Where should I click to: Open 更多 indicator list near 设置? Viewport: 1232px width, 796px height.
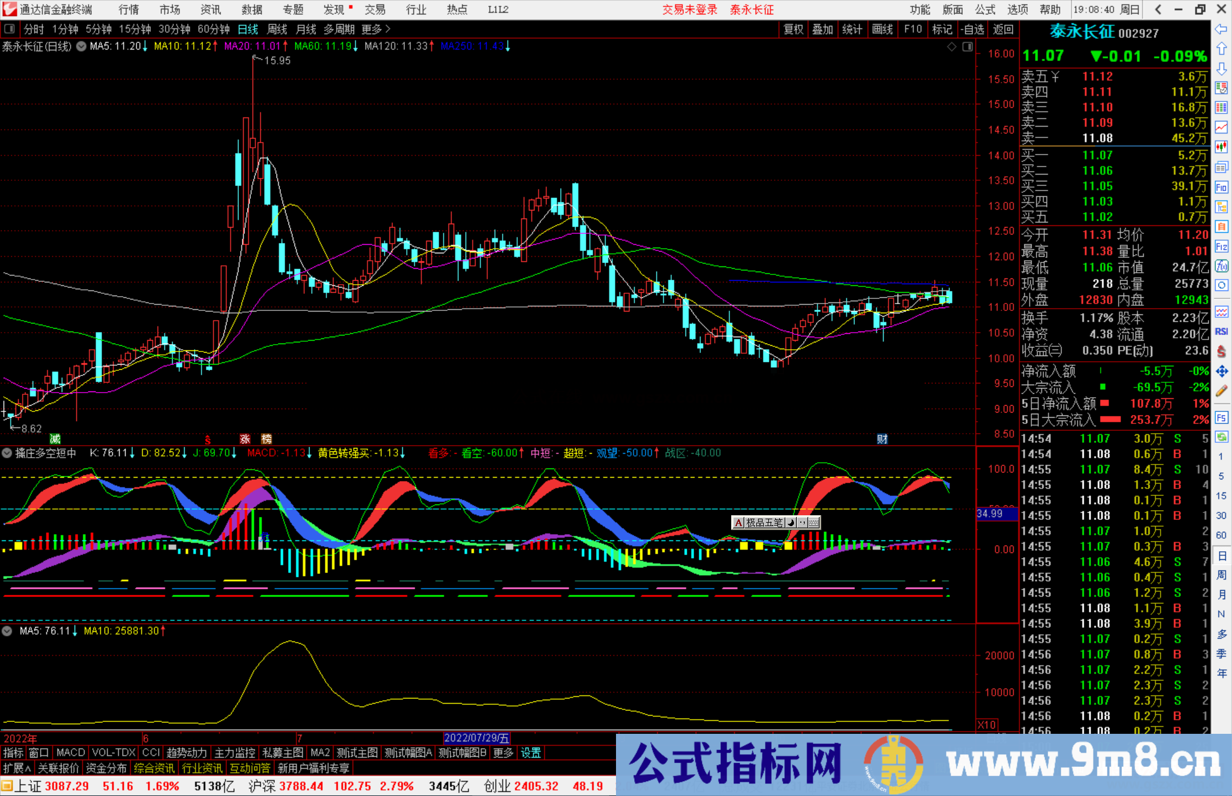pyautogui.click(x=502, y=753)
